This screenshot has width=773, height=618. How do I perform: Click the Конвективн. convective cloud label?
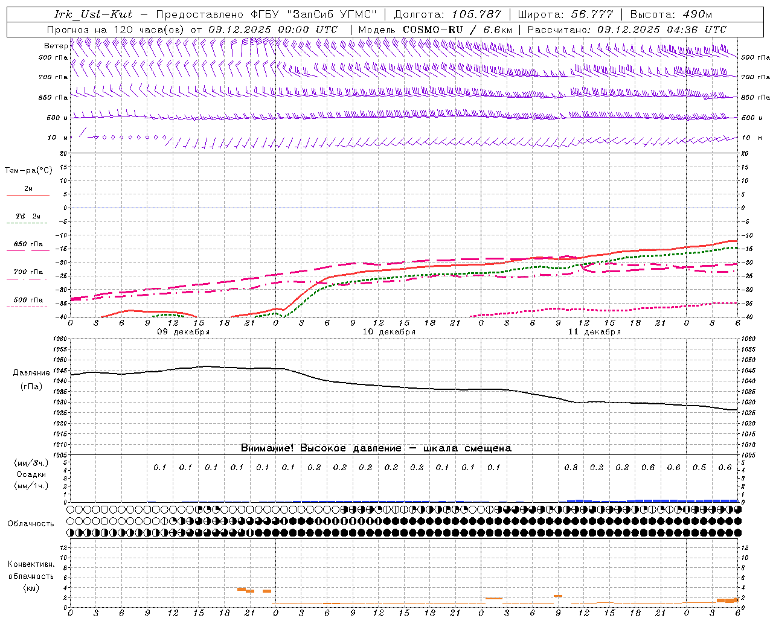click(x=31, y=564)
